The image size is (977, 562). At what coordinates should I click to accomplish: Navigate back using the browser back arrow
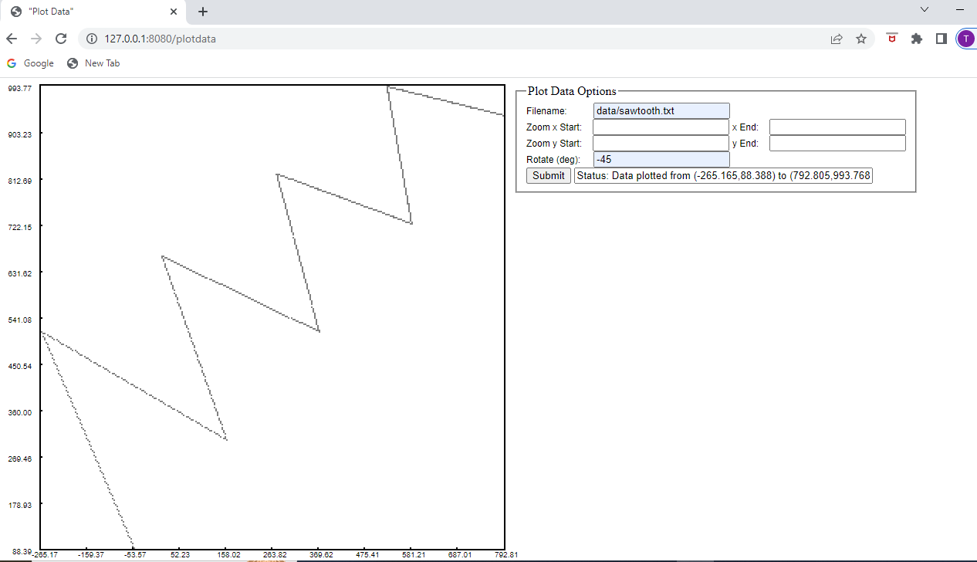12,38
